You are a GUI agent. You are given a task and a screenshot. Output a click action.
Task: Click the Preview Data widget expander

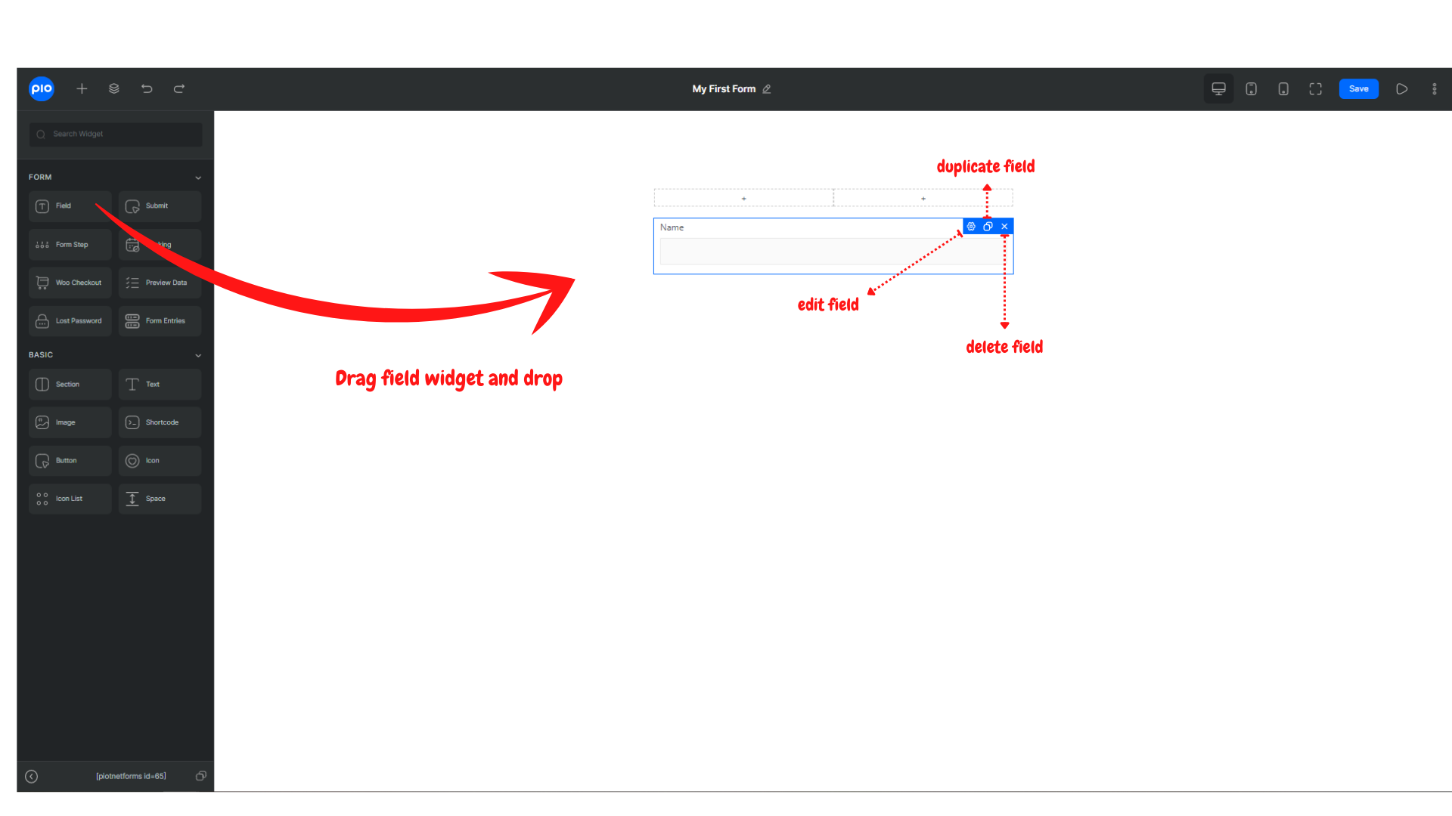pos(160,282)
